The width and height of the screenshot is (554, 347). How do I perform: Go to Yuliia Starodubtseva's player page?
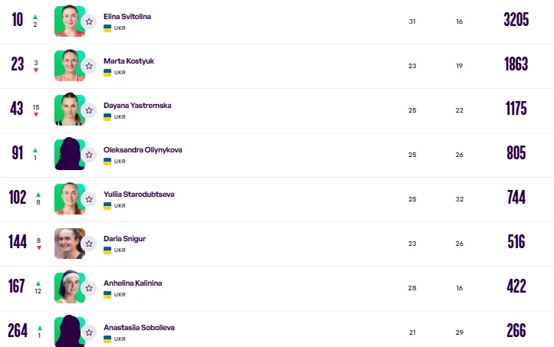tap(138, 194)
